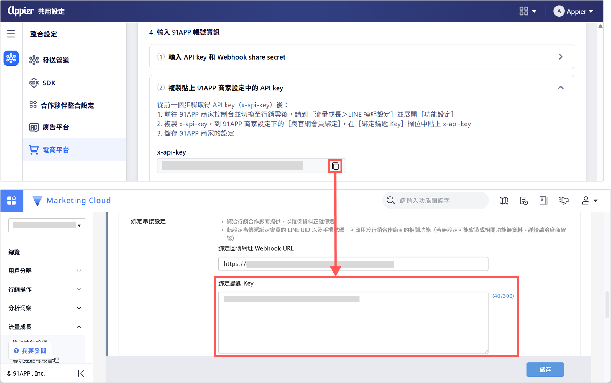Open 總覽 in Marketing Cloud sidebar
611x383 pixels.
(x=14, y=252)
